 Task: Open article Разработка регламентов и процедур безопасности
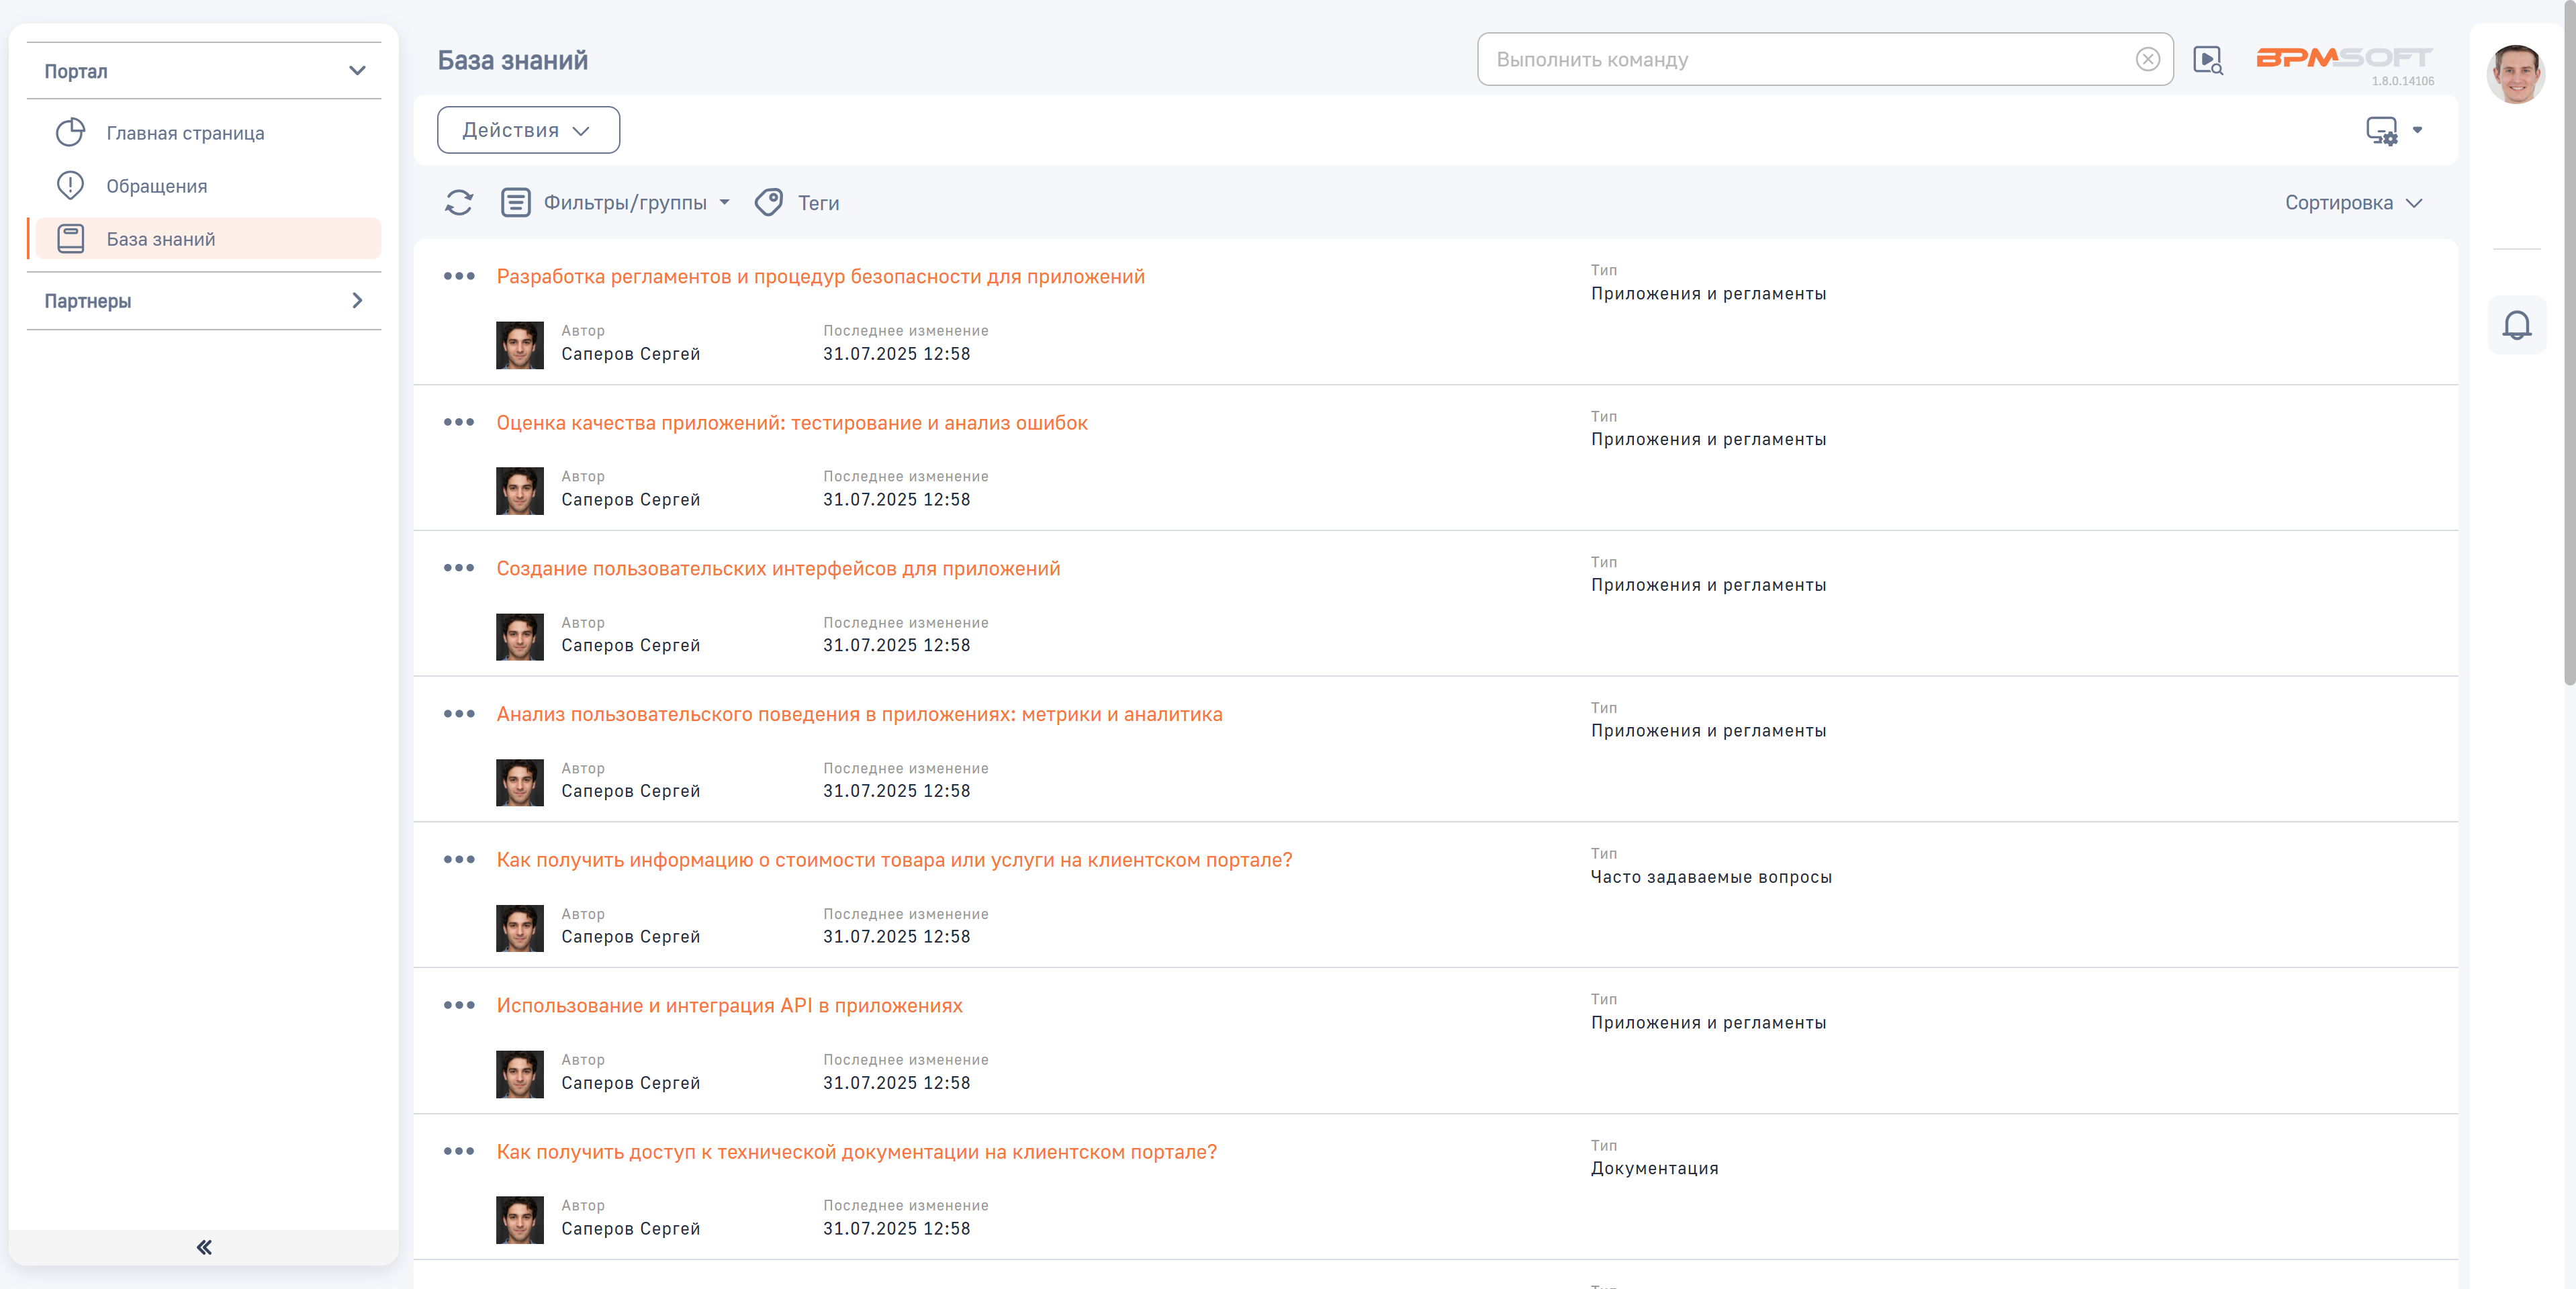820,277
